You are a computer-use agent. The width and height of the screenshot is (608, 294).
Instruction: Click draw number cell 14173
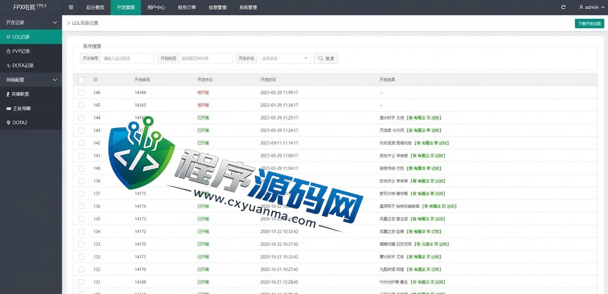(140, 219)
